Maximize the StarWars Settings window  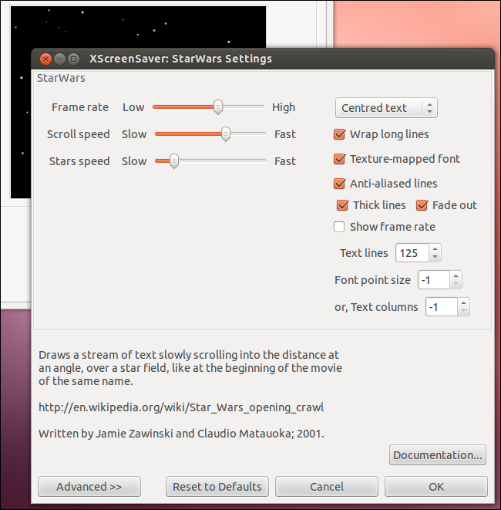[x=74, y=59]
